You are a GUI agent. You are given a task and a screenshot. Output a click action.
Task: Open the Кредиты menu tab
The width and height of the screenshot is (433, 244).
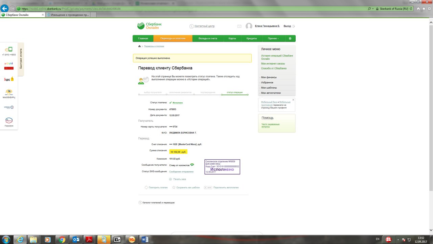(x=252, y=38)
